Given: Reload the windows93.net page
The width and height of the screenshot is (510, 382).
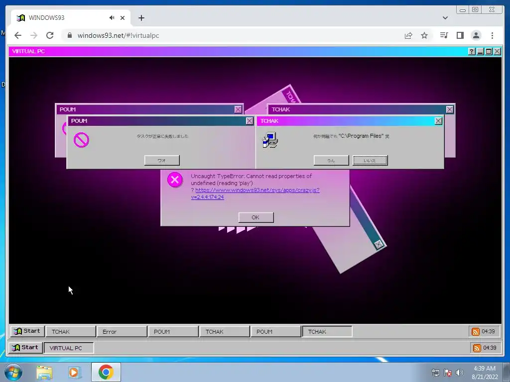Looking at the screenshot, I should click(x=50, y=35).
